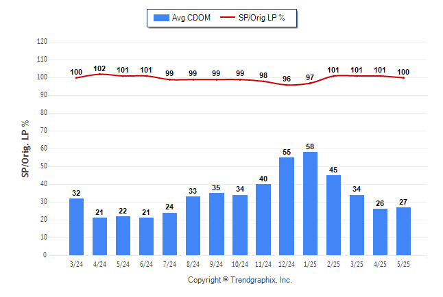Click the 10/24 x-axis label
This screenshot has height=297, width=443.
click(240, 264)
